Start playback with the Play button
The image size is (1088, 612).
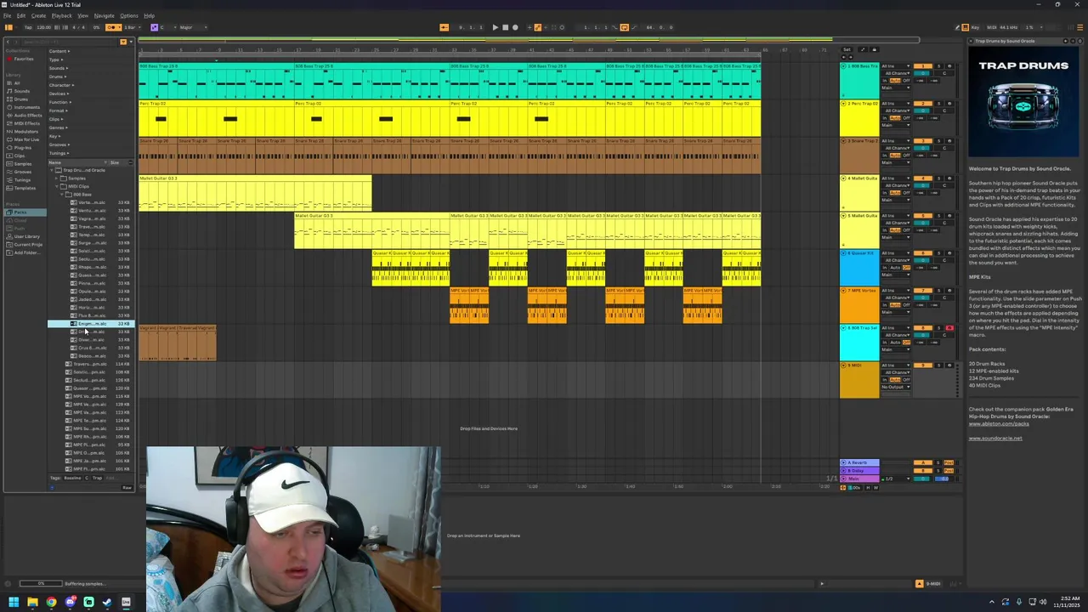(x=496, y=27)
